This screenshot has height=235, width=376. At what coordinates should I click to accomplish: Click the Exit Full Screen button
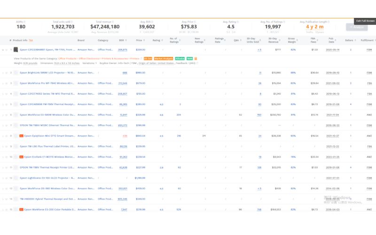[x=365, y=21]
